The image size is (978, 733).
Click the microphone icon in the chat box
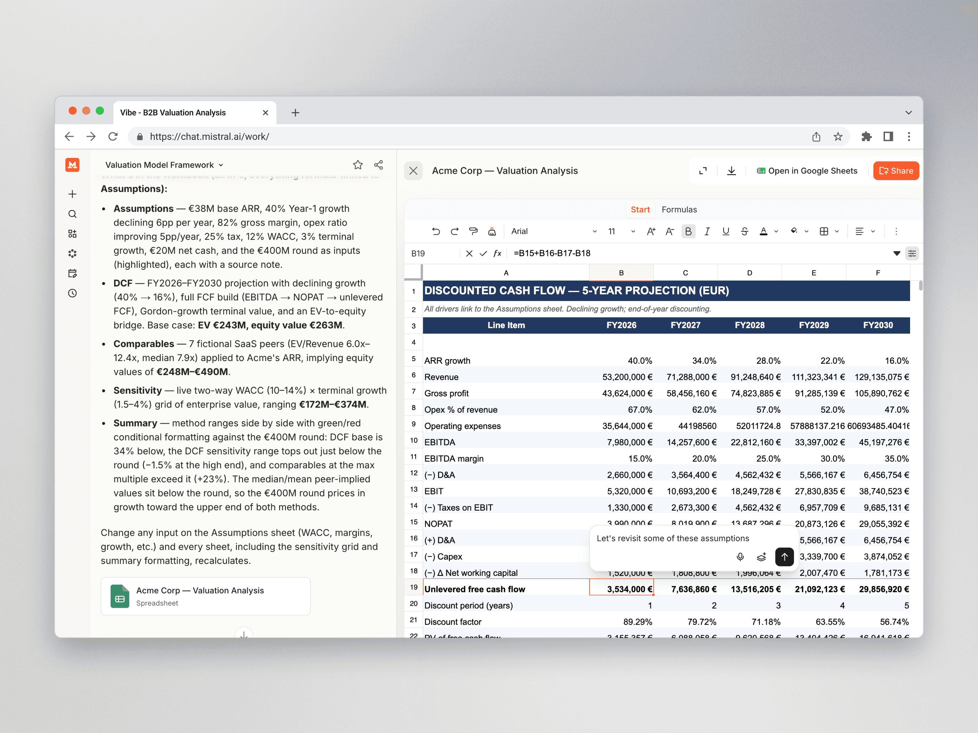[x=740, y=557]
